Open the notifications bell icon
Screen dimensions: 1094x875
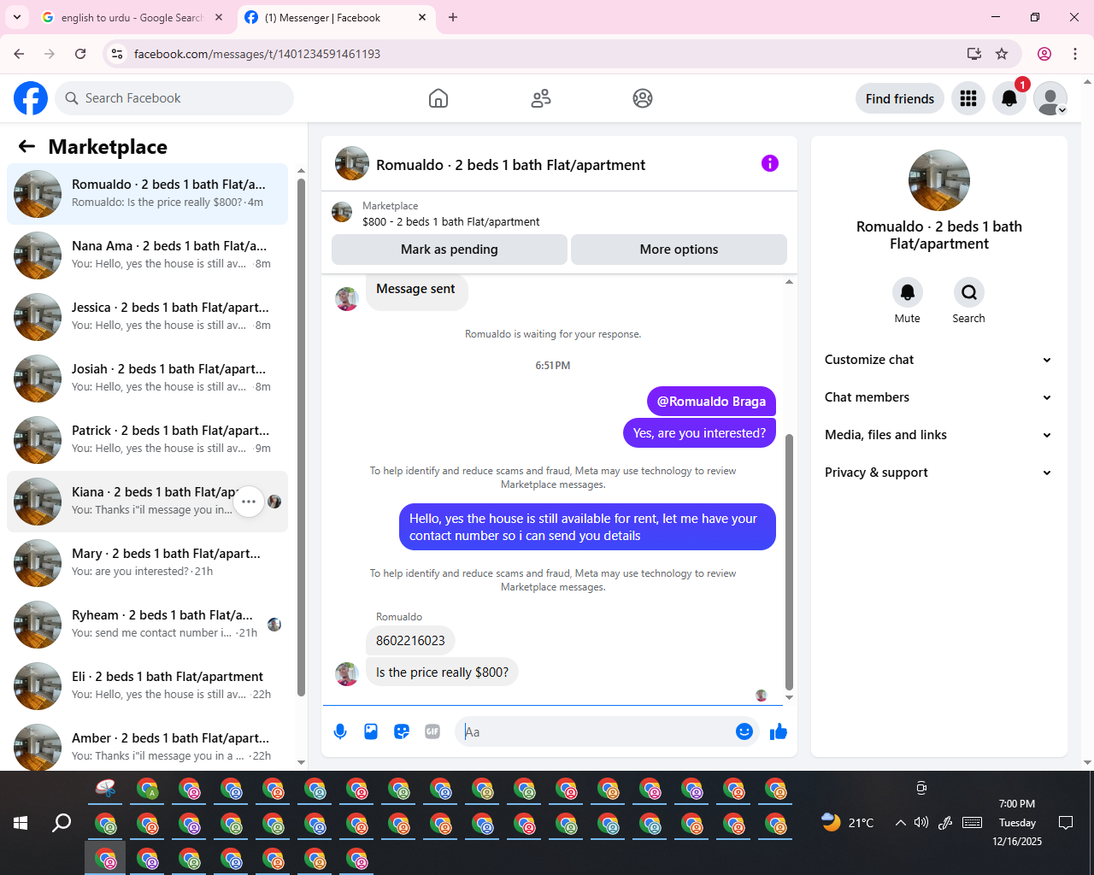[1009, 98]
